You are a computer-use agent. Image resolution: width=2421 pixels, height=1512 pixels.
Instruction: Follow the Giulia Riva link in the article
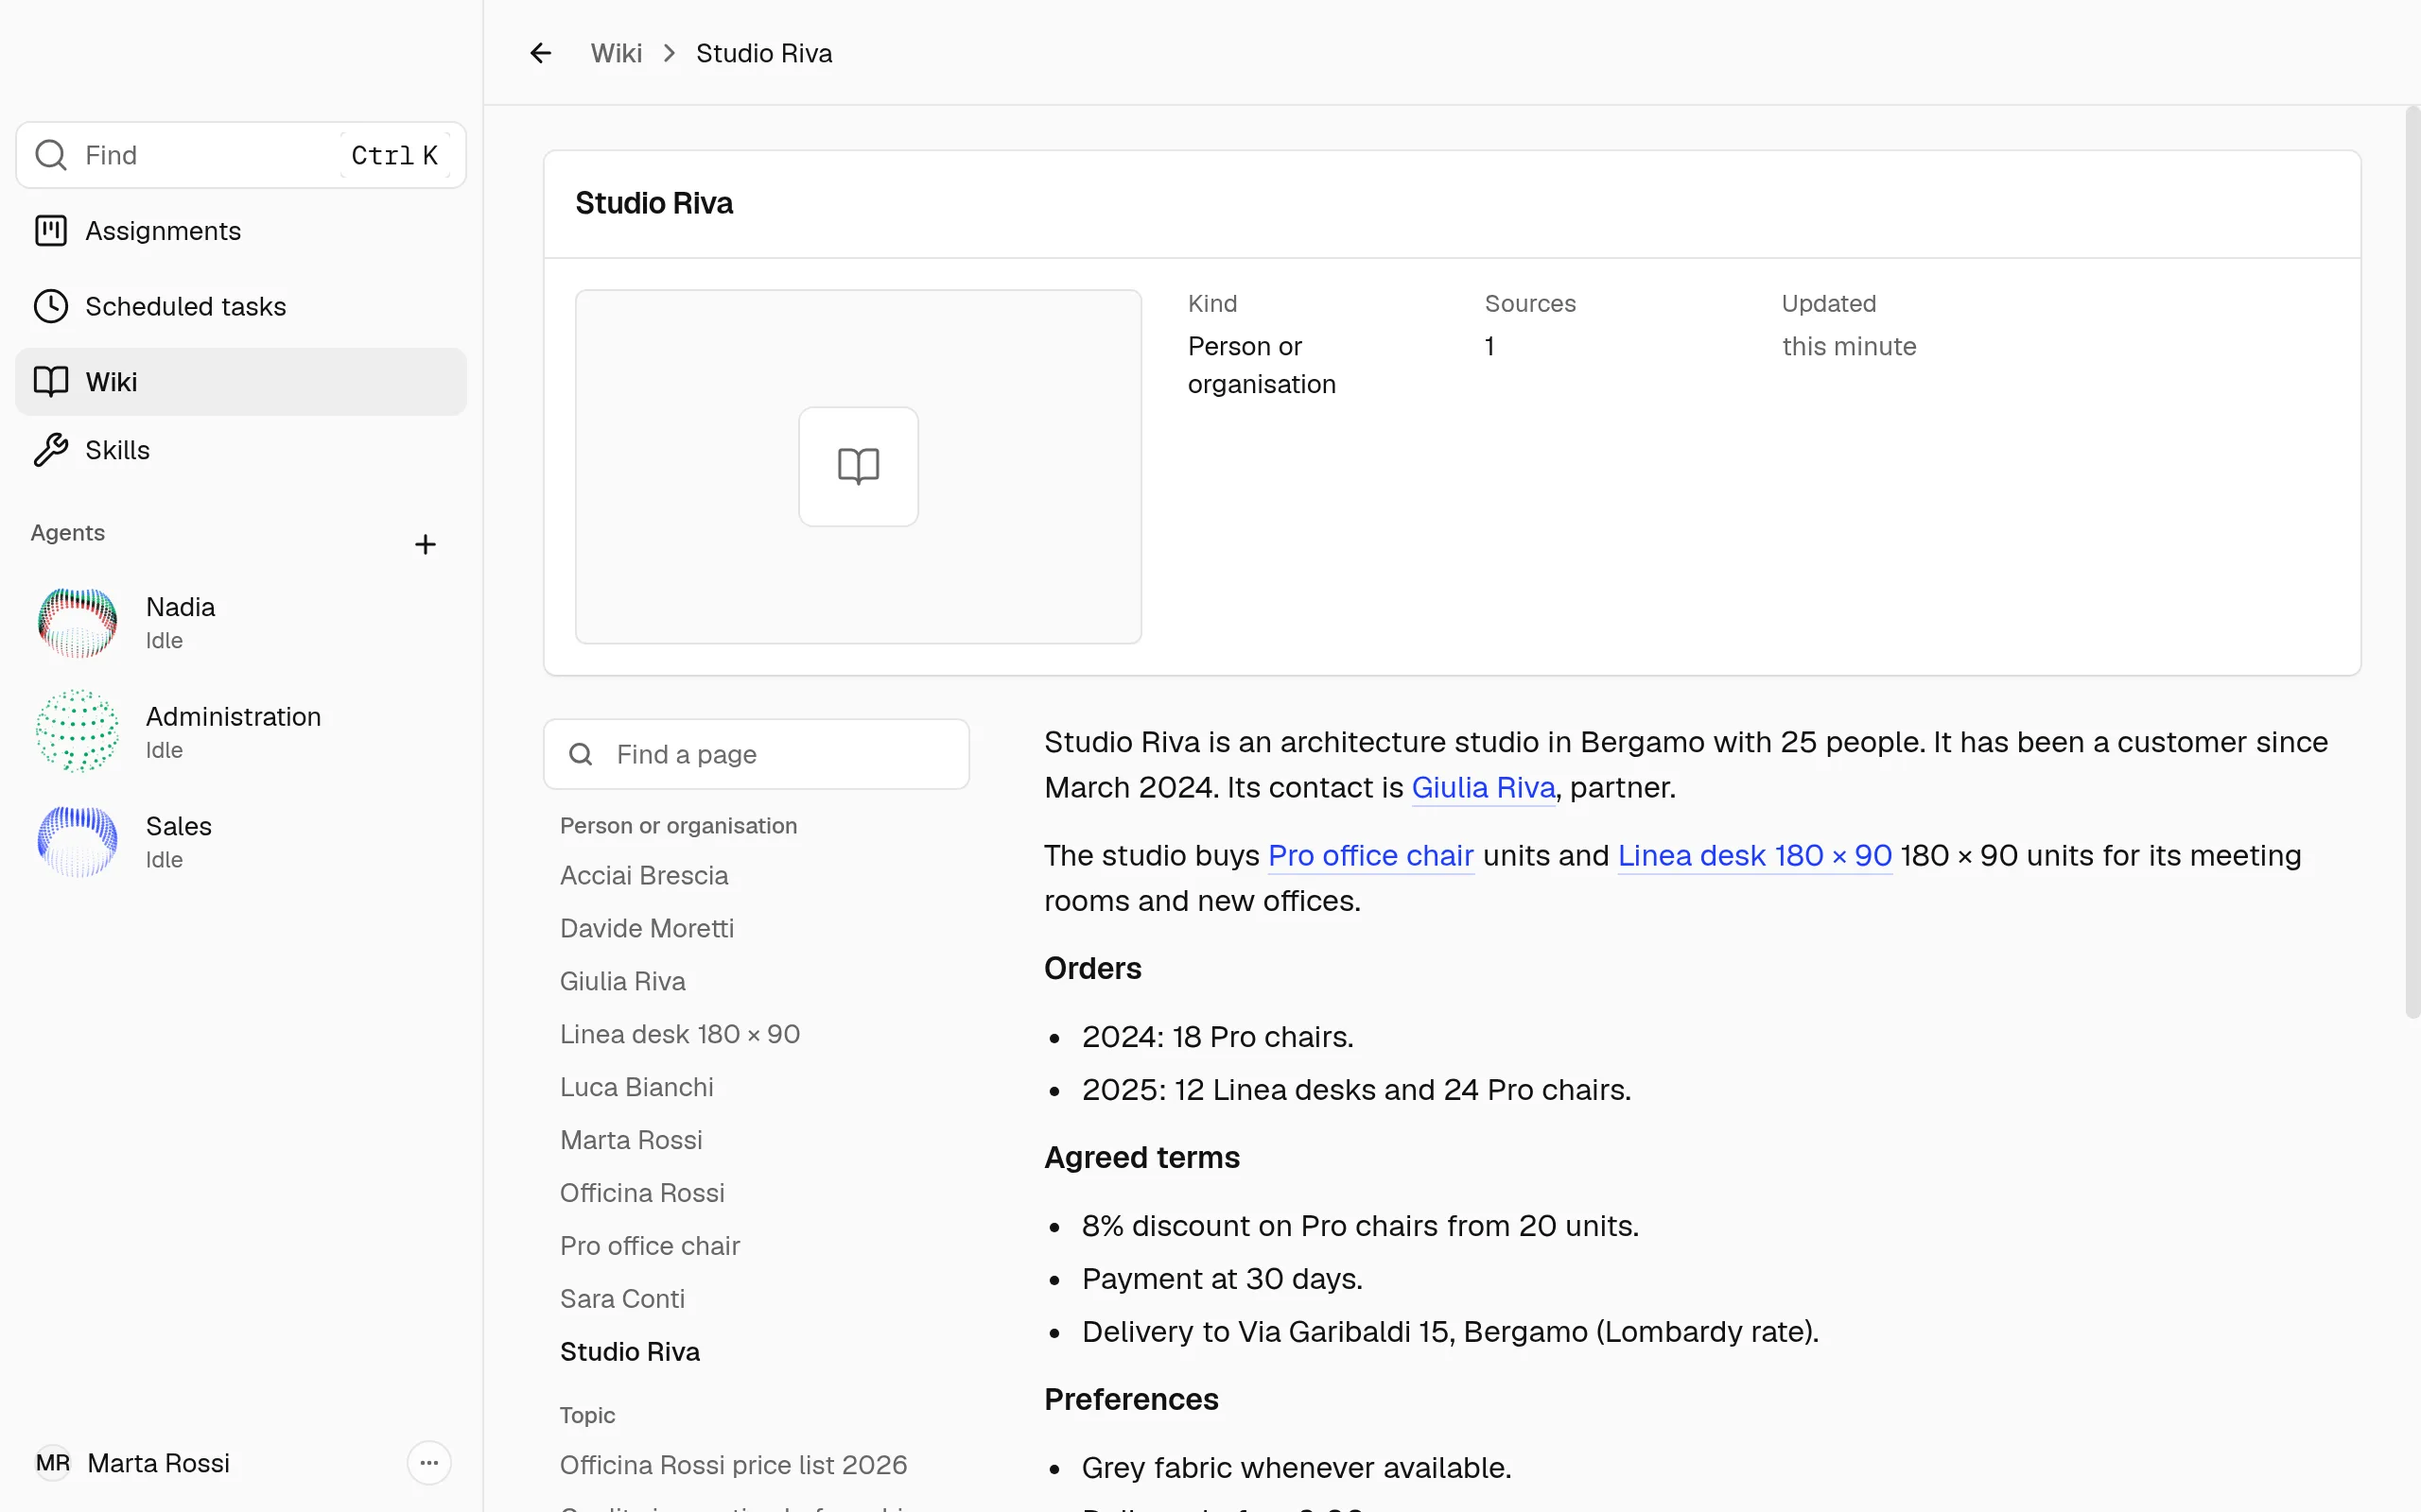[x=1484, y=788]
